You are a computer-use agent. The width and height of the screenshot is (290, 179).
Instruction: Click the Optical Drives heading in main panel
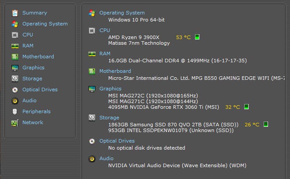click(117, 141)
